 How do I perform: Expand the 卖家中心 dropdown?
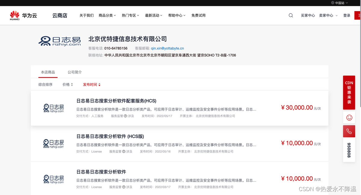click(x=328, y=15)
